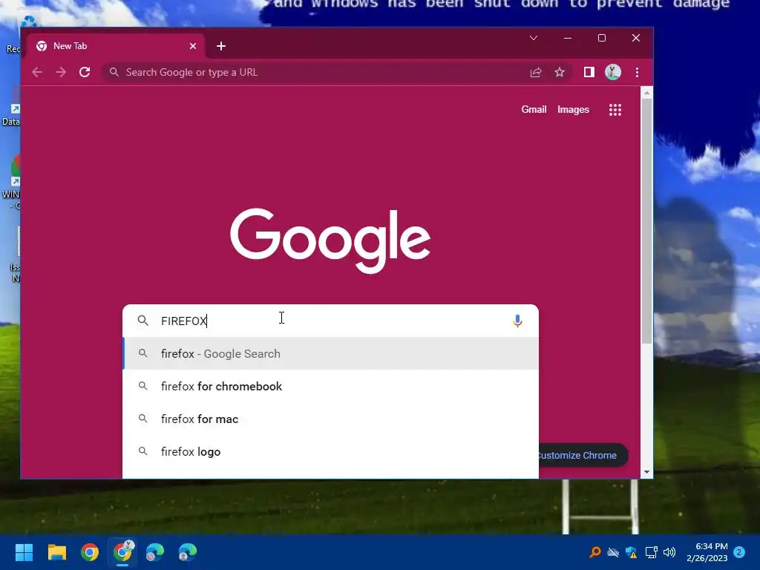Click the active Chrome profile taskbar icon
The width and height of the screenshot is (760, 570).
coord(123,552)
